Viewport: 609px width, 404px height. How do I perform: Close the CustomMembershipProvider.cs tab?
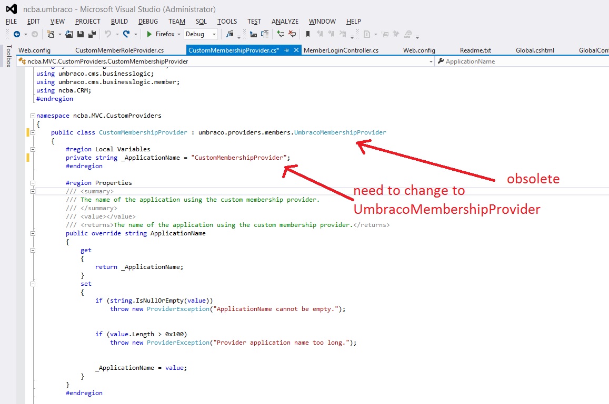point(296,50)
